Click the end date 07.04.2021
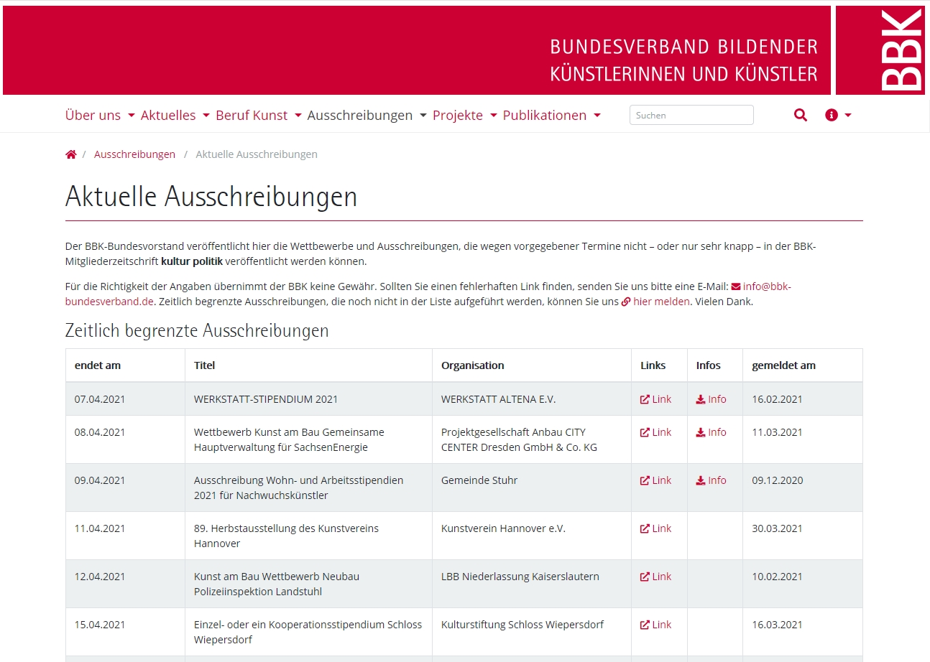Screen dimensions: 930x662 pyautogui.click(x=100, y=399)
